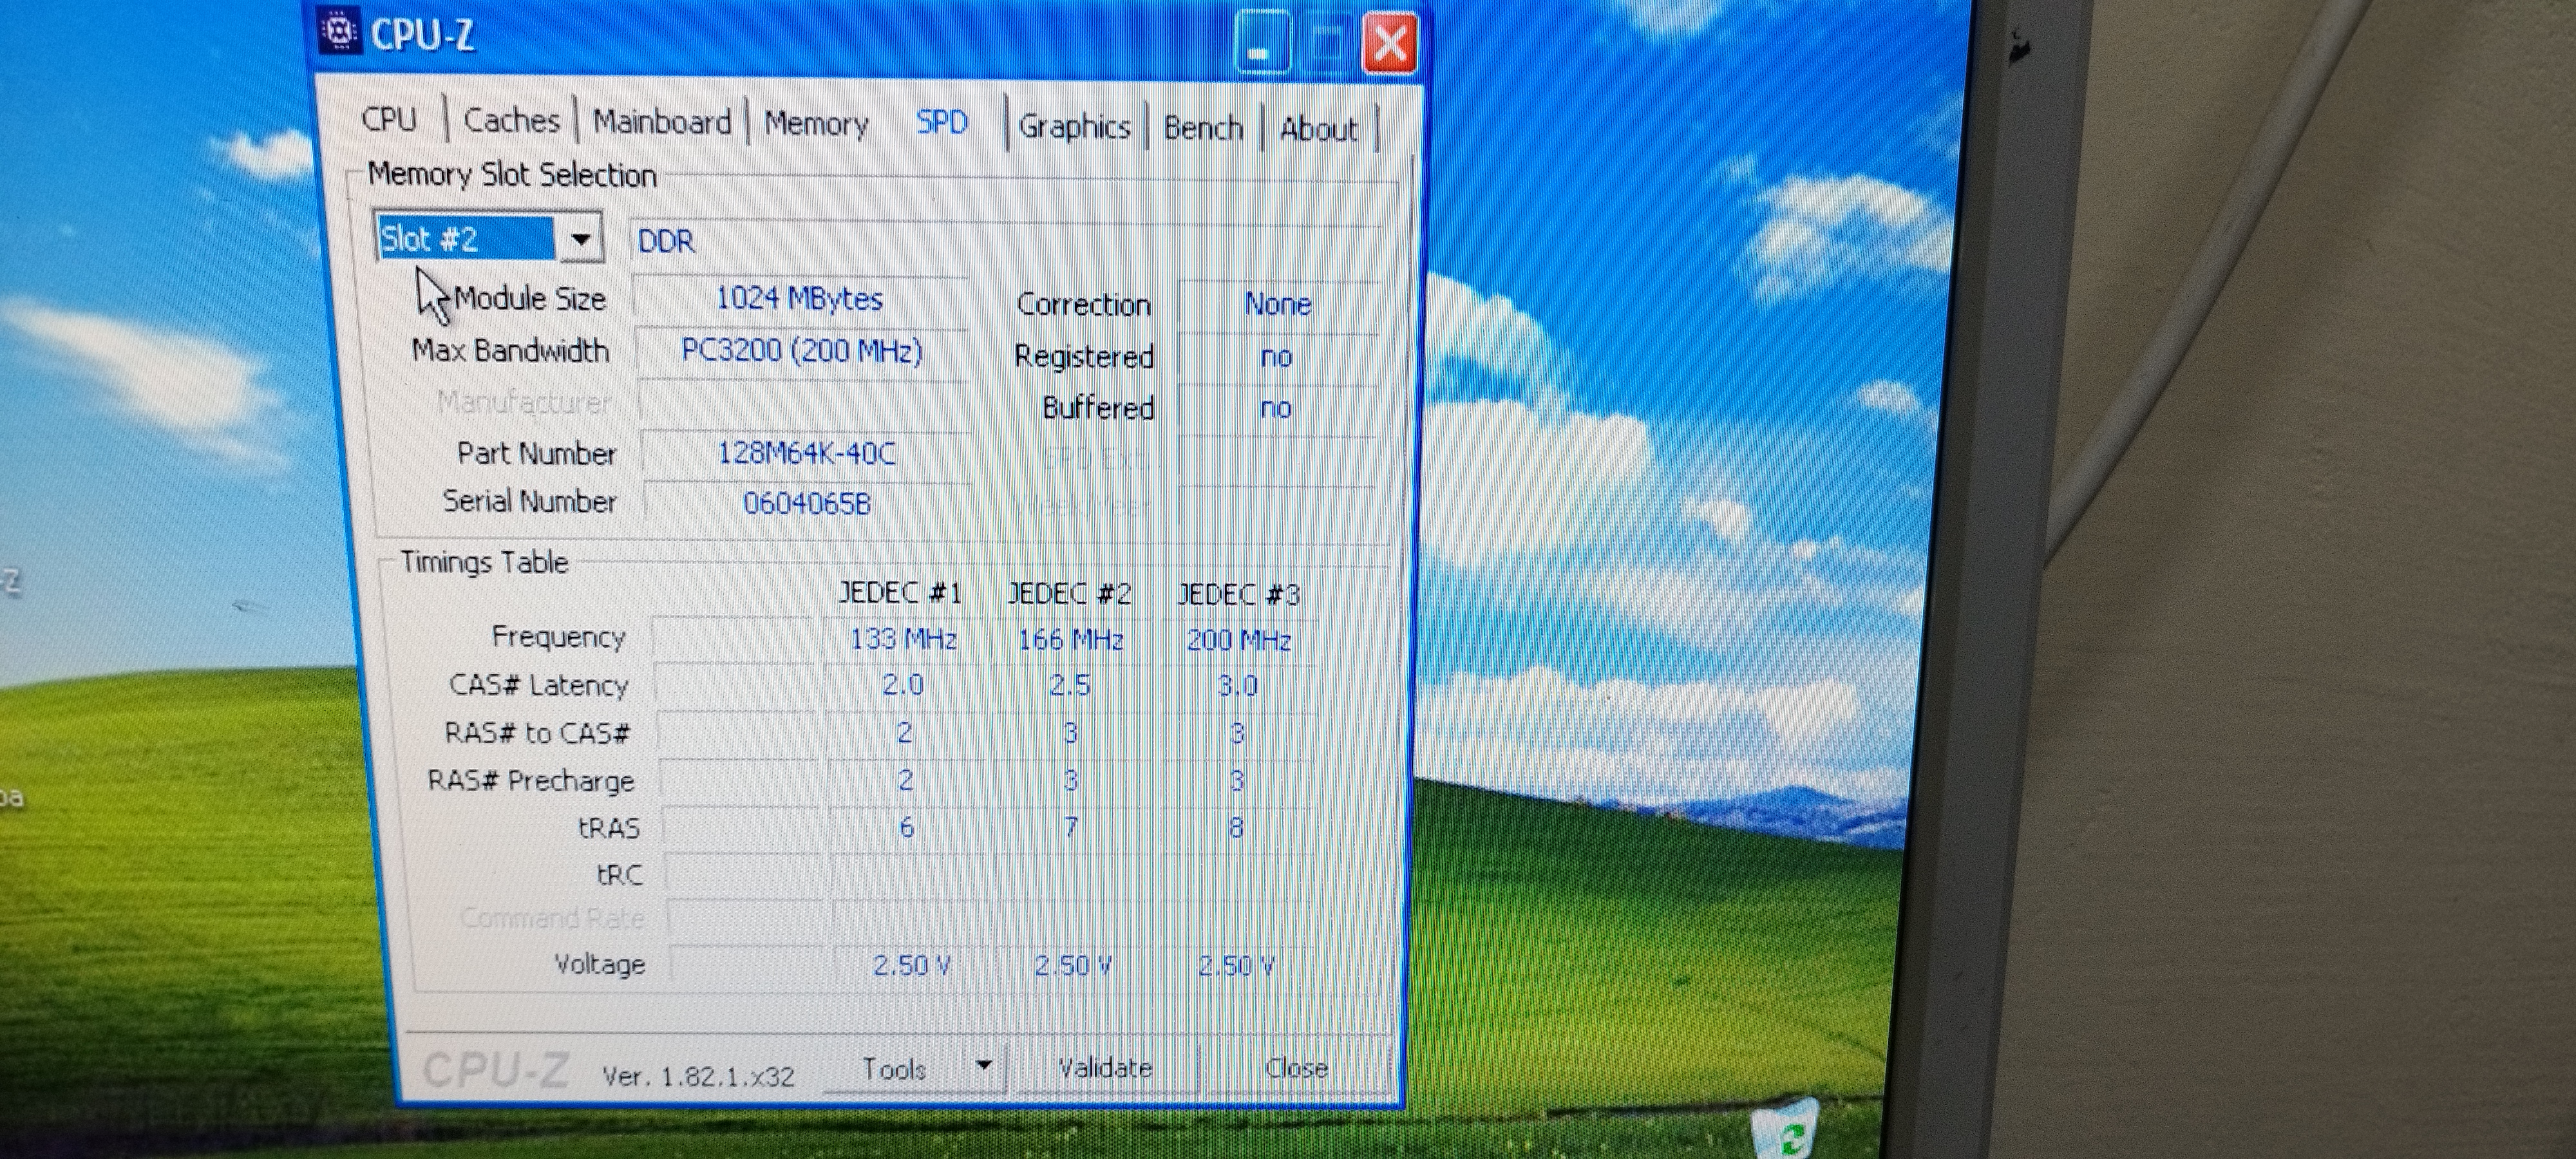
Task: Open the Tools dropdown arrow
Action: (x=984, y=1066)
